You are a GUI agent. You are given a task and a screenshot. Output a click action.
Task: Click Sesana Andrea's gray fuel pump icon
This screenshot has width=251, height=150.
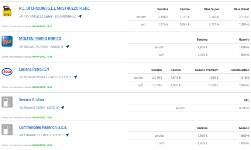[7, 102]
